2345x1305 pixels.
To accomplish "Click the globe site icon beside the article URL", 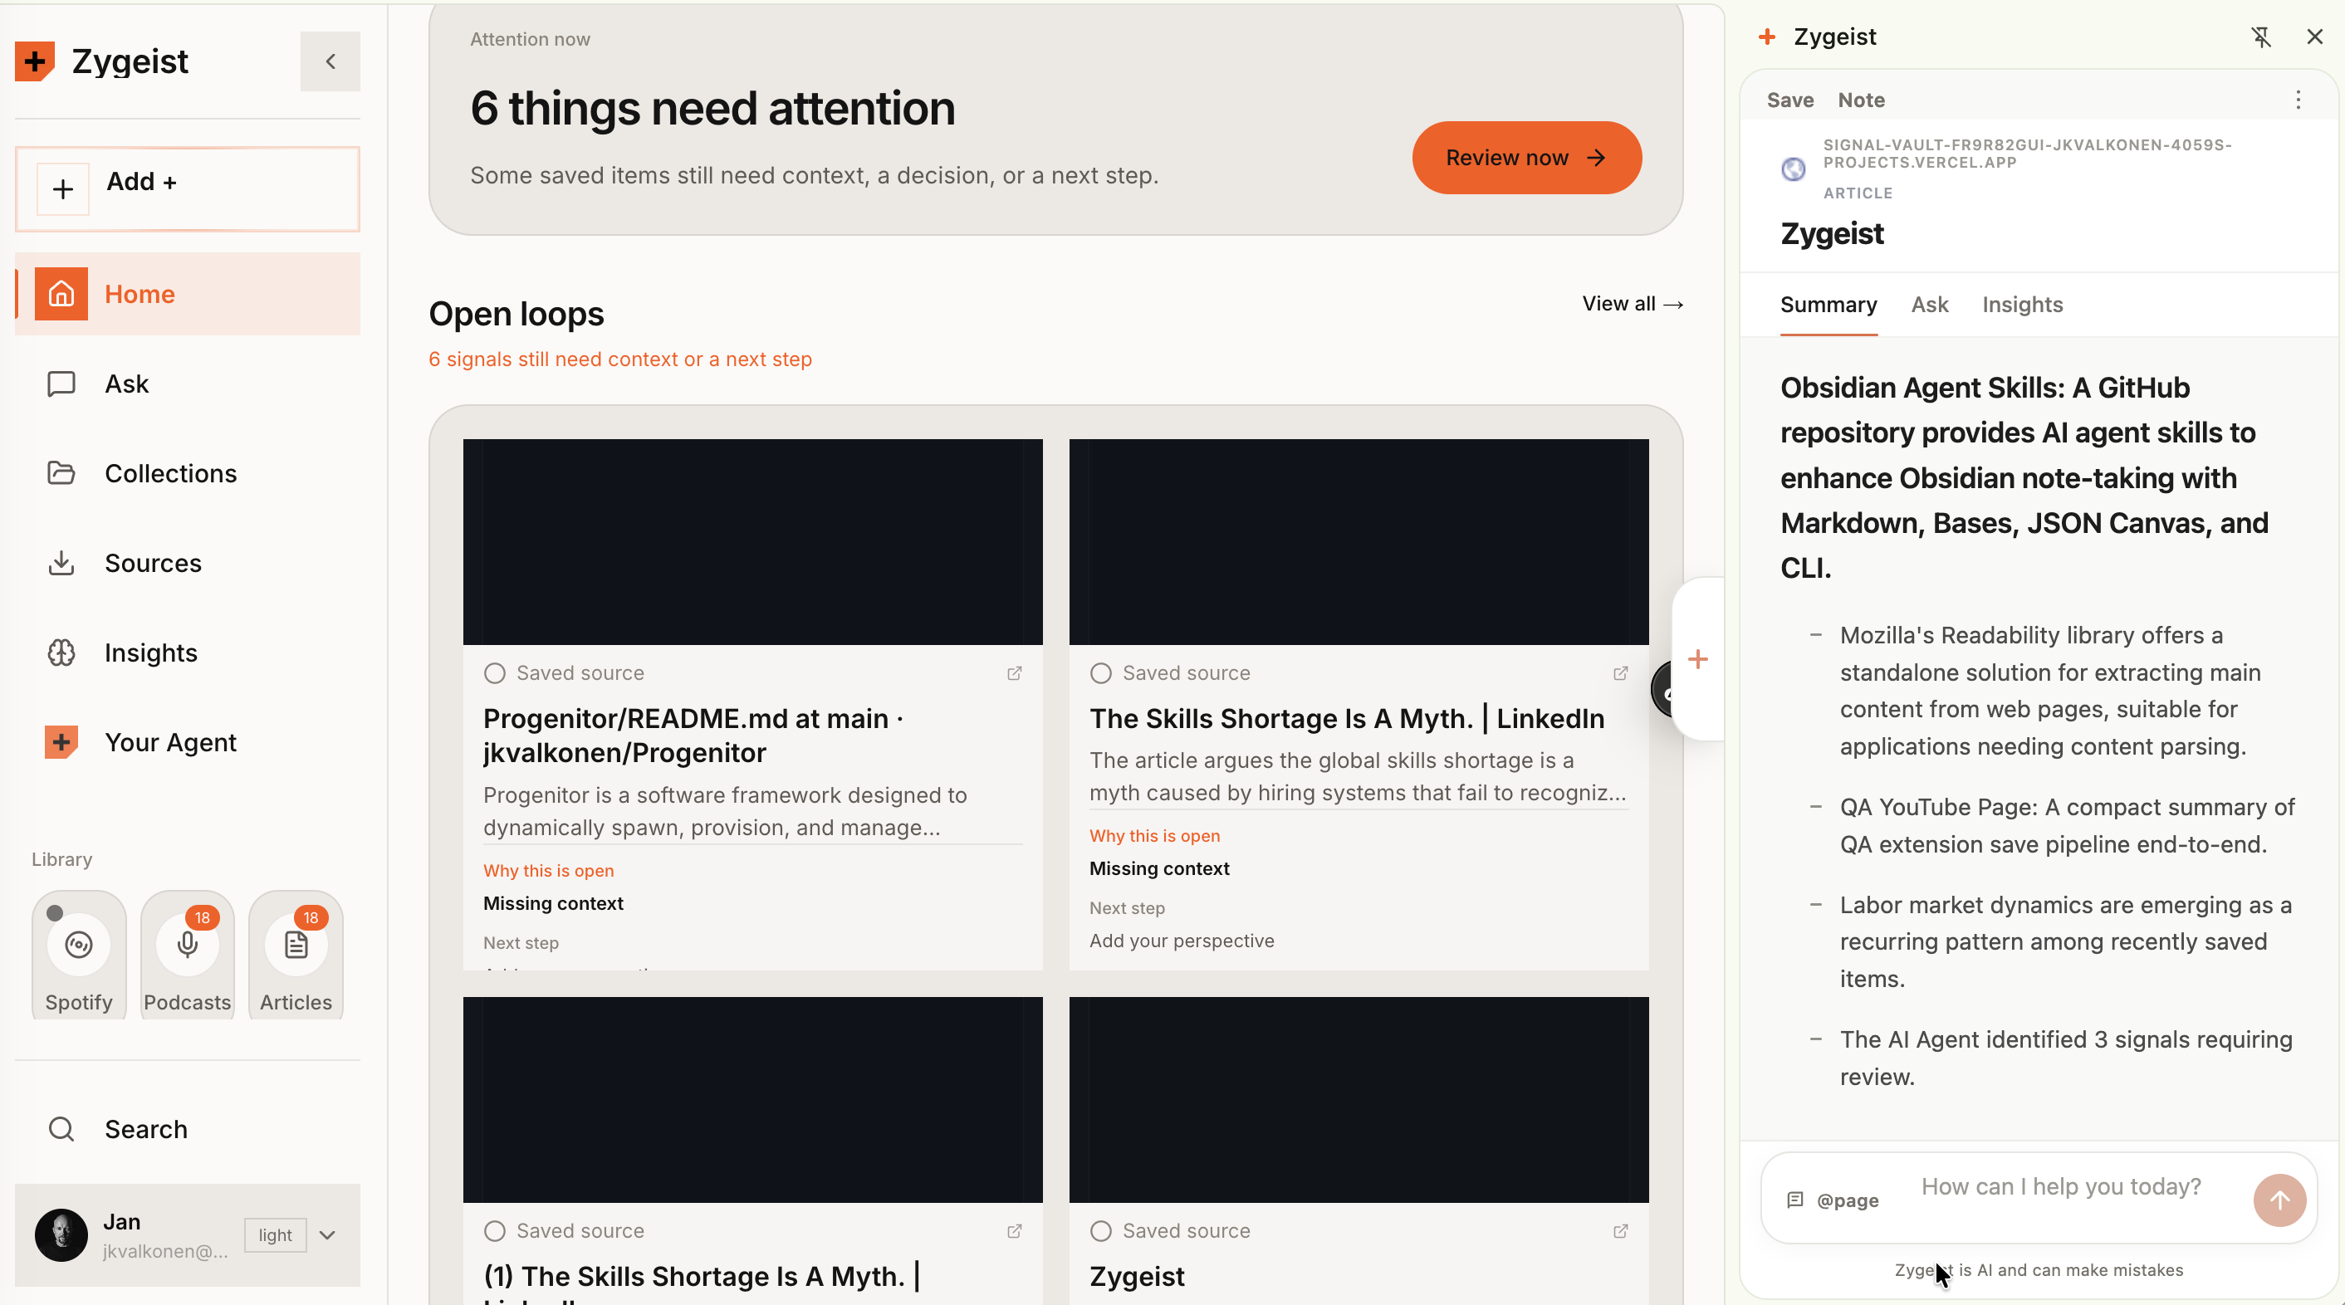I will (x=1794, y=169).
